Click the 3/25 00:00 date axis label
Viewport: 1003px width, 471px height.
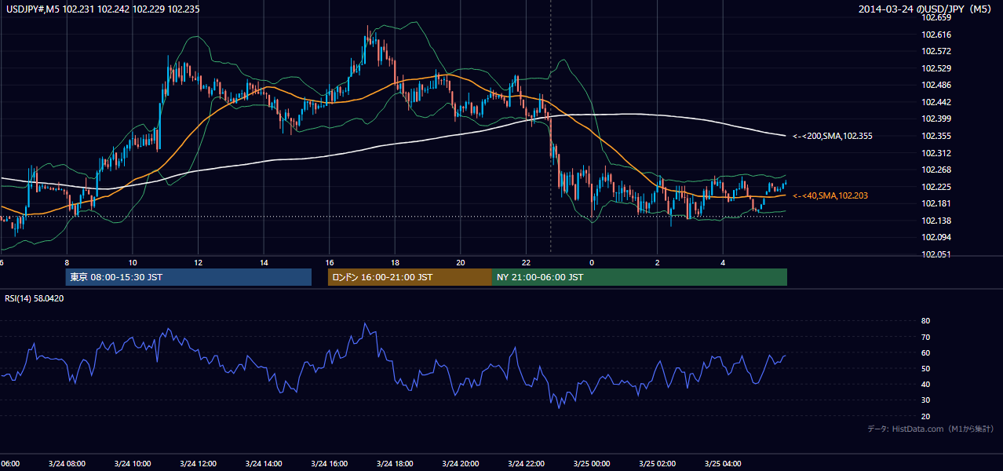point(592,464)
